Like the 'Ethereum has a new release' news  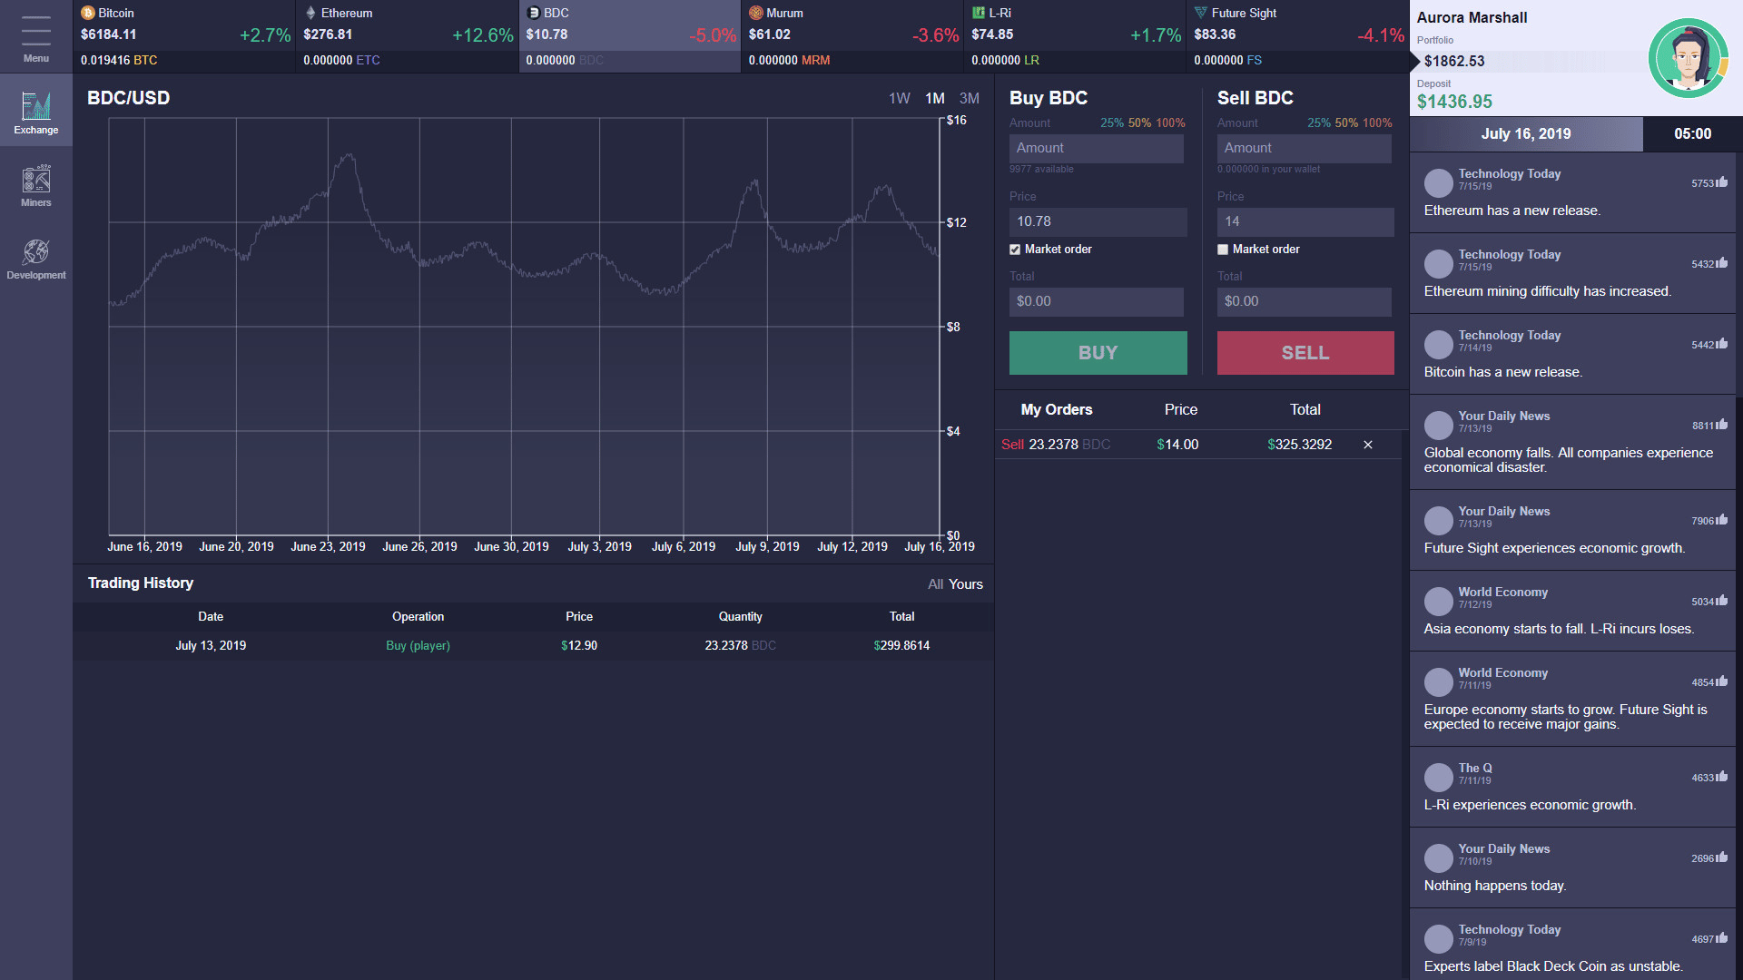1722,182
